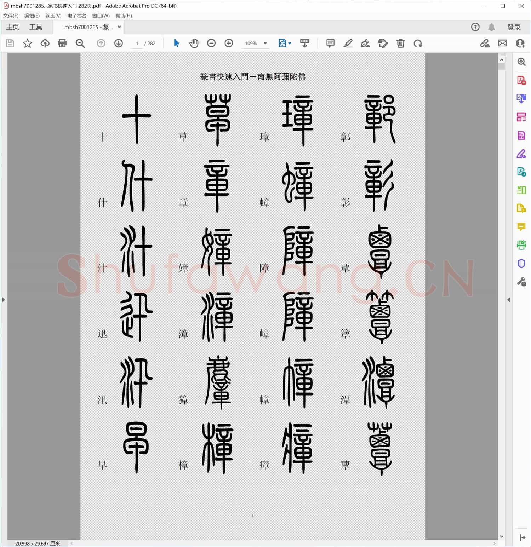Open the rotate pages tool
531x547 pixels.
[418, 43]
